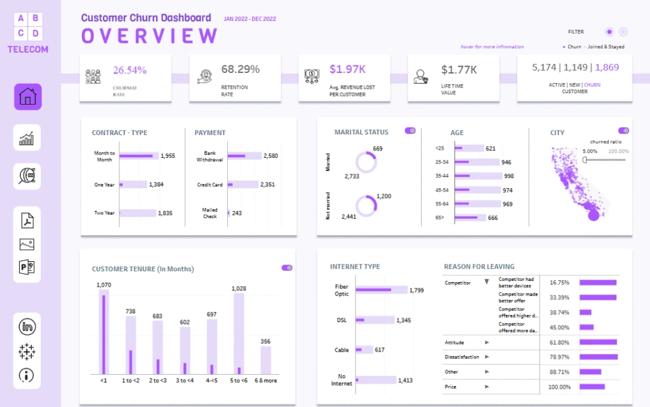The height and width of the screenshot is (407, 650).
Task: Export dashboard to PowerPoint icon
Action: pyautogui.click(x=27, y=268)
